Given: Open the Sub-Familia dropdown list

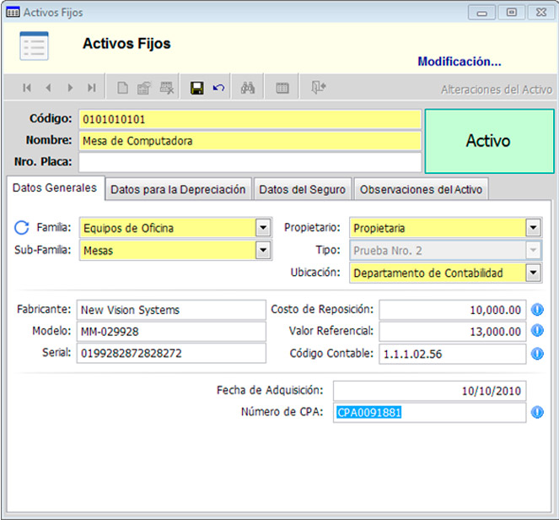Looking at the screenshot, I should click(262, 250).
